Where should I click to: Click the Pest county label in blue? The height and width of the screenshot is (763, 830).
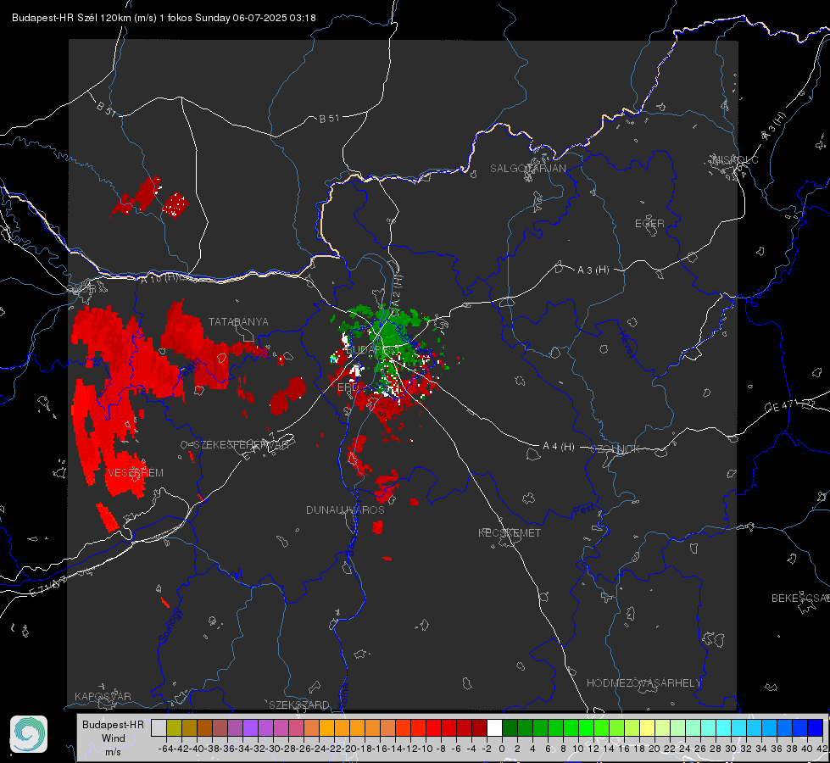coord(584,510)
